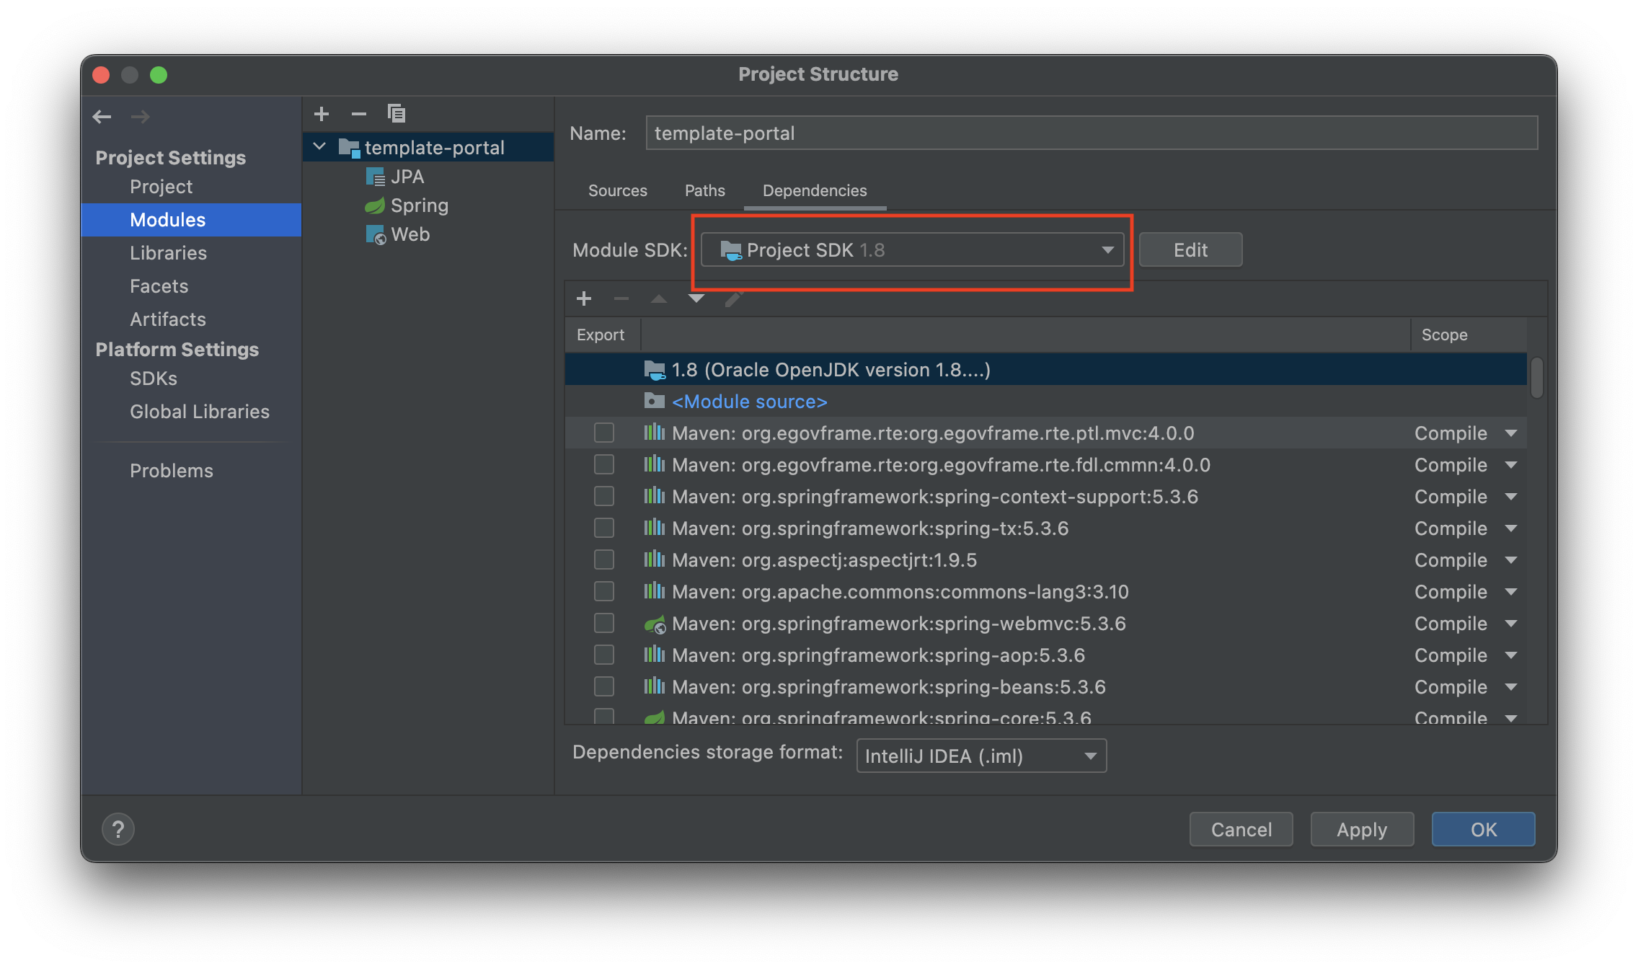Click the Apply button
This screenshot has width=1638, height=969.
(x=1361, y=830)
